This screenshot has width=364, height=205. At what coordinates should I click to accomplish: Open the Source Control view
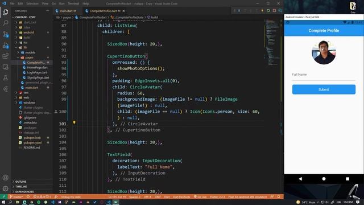pyautogui.click(x=5, y=34)
